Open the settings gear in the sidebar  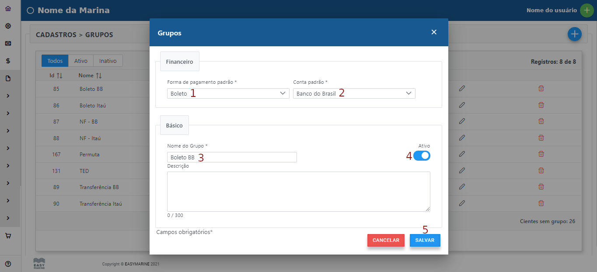[8, 26]
